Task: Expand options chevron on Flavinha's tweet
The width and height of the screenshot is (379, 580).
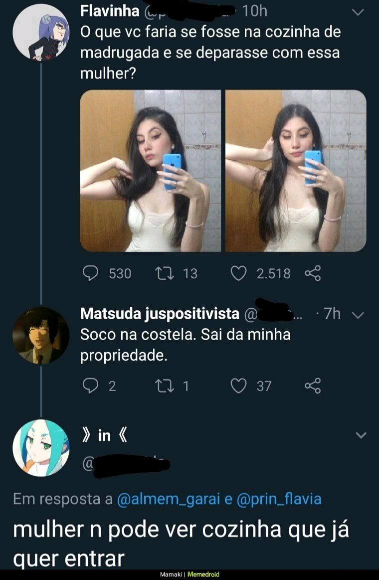Action: pyautogui.click(x=358, y=12)
